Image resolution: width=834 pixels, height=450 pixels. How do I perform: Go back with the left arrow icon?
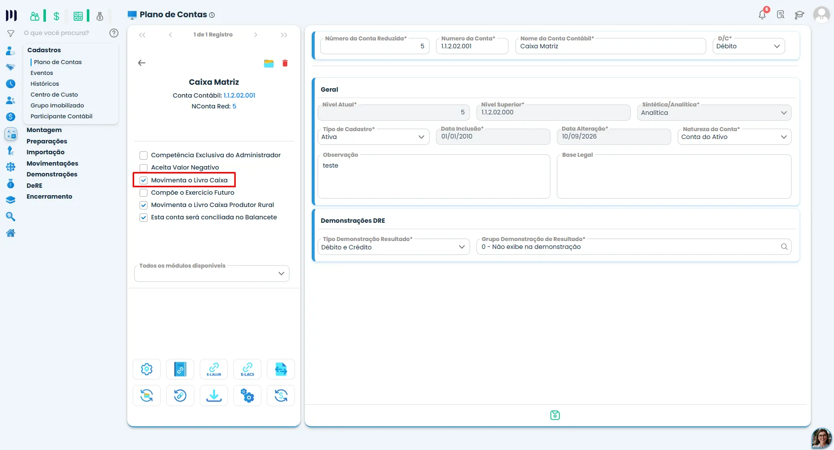142,63
